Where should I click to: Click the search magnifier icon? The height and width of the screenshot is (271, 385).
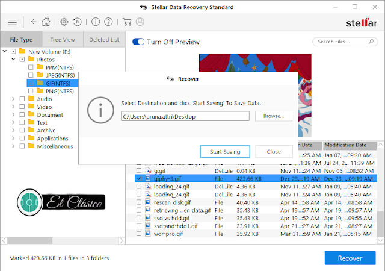(371, 42)
